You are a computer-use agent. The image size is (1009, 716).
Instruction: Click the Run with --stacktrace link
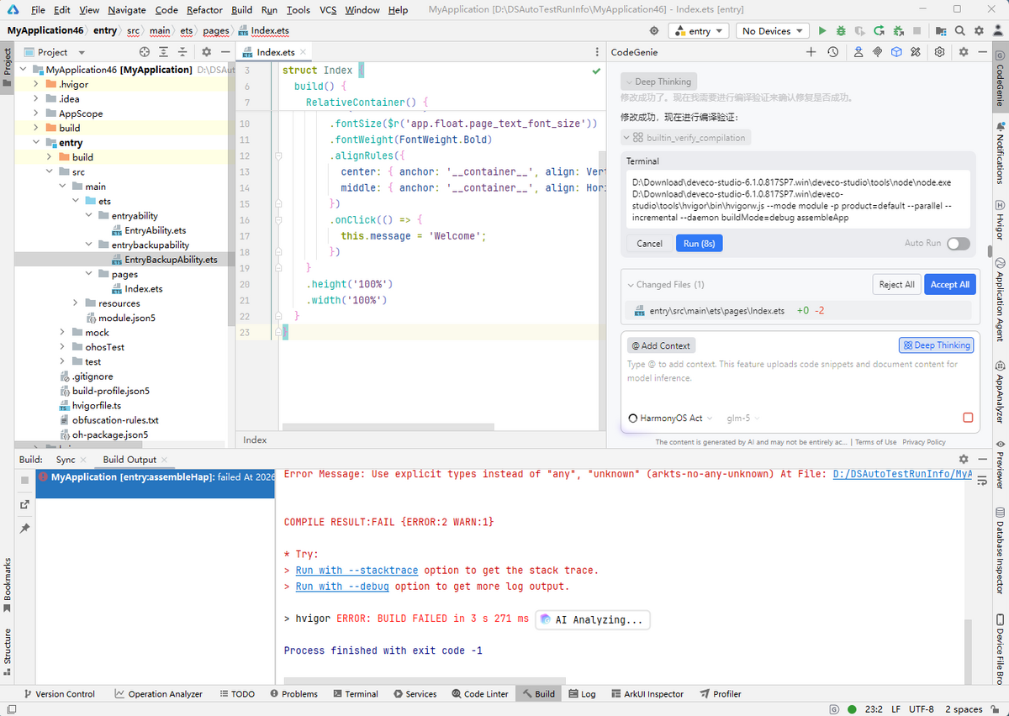[x=357, y=571]
